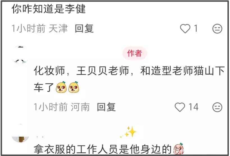The height and width of the screenshot is (156, 230).
Task: Click the sparkles emoji in the last commenter's name
Action: tap(129, 132)
